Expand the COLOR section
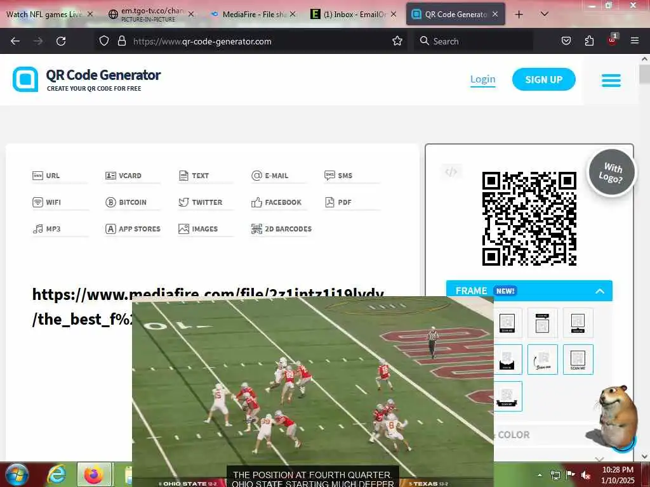Image resolution: width=650 pixels, height=487 pixels. click(599, 458)
